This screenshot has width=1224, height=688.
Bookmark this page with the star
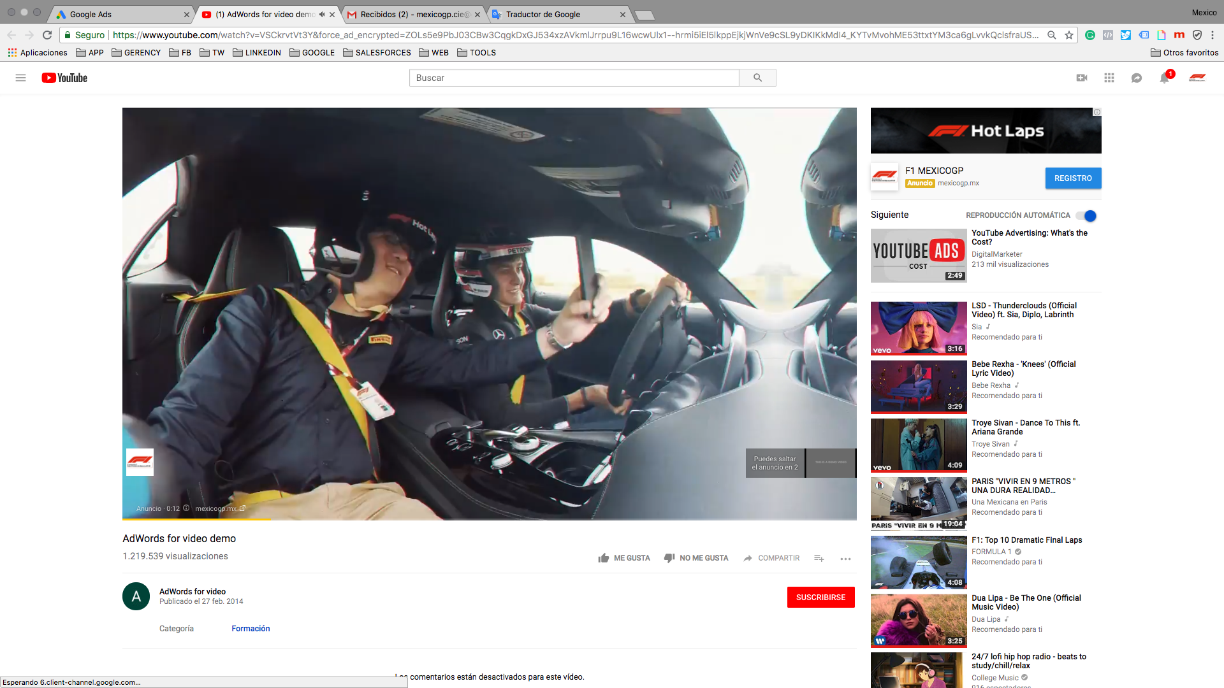(1069, 35)
